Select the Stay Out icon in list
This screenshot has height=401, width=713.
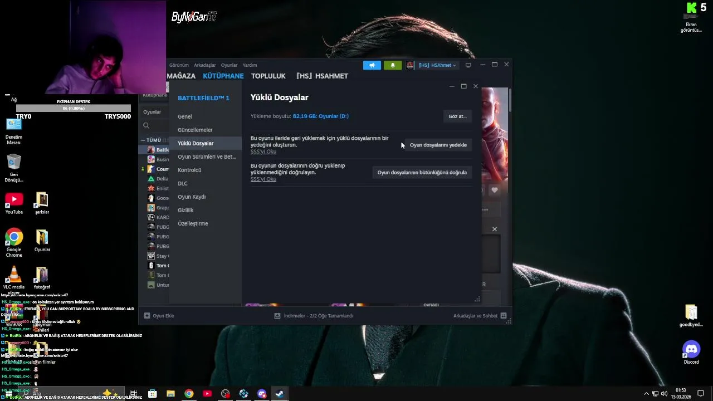click(x=151, y=256)
